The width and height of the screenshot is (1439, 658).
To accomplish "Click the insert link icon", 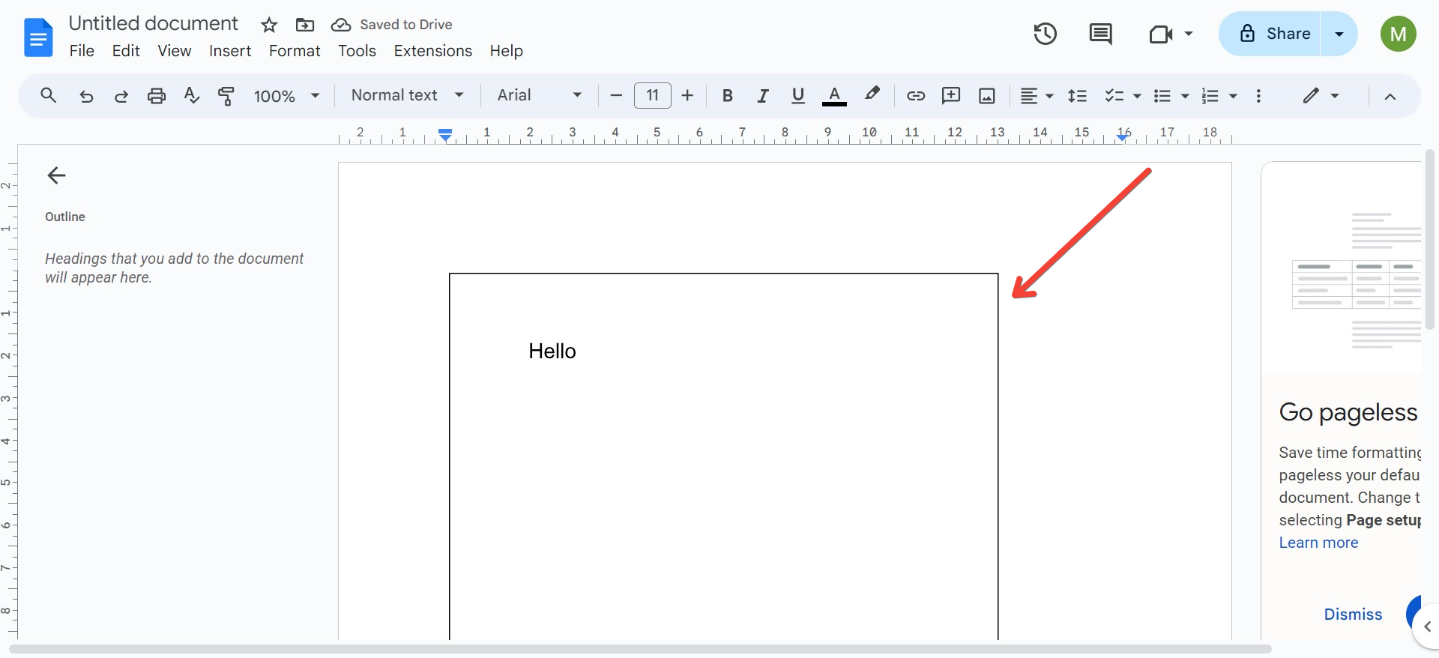I will pos(915,96).
